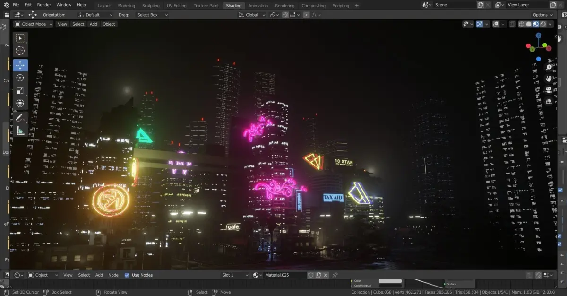The image size is (567, 296).
Task: Click the View Layer name field
Action: (x=526, y=5)
